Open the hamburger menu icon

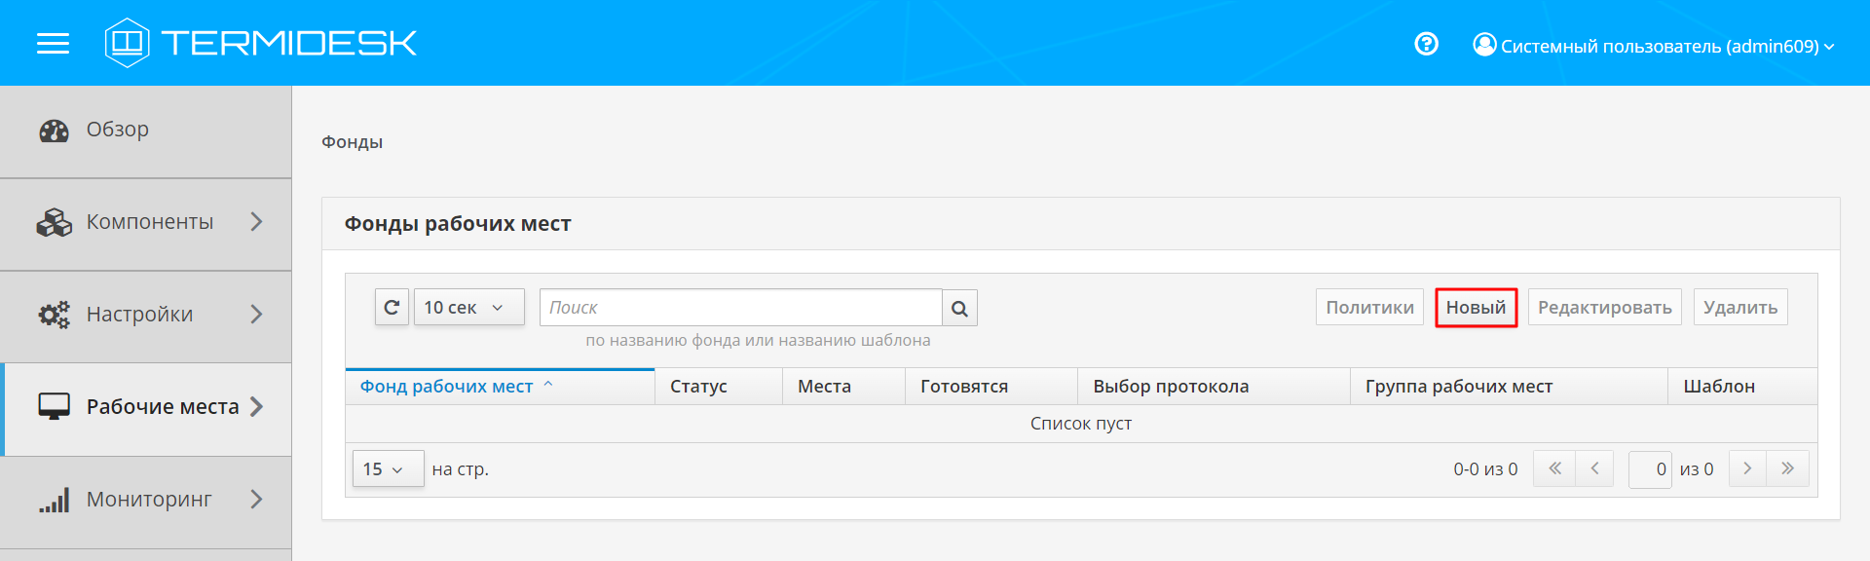click(x=53, y=44)
